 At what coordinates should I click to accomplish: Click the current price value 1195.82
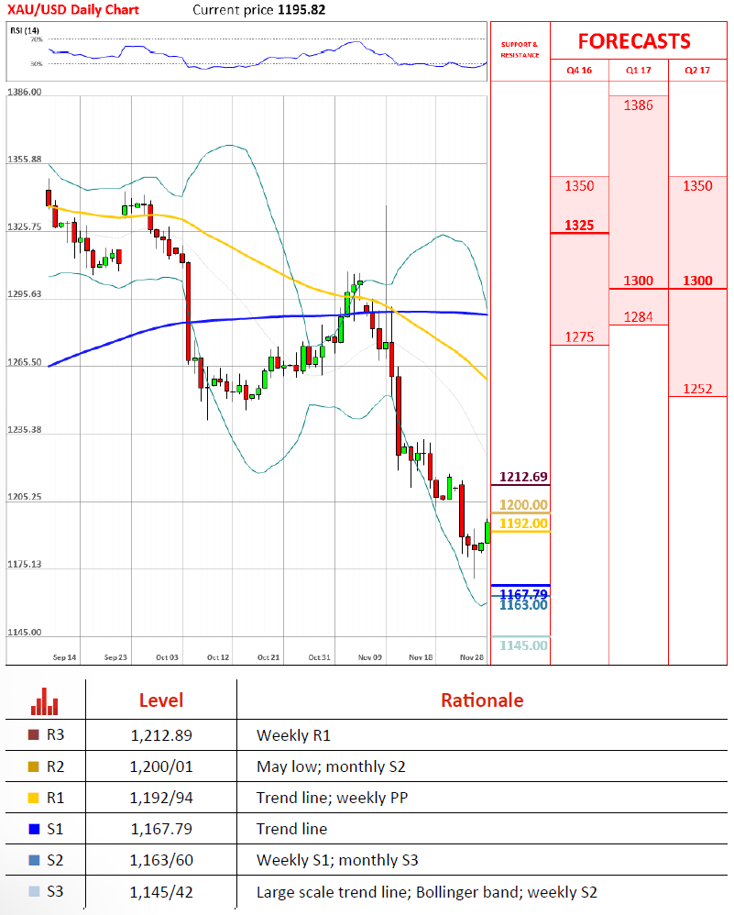(301, 10)
